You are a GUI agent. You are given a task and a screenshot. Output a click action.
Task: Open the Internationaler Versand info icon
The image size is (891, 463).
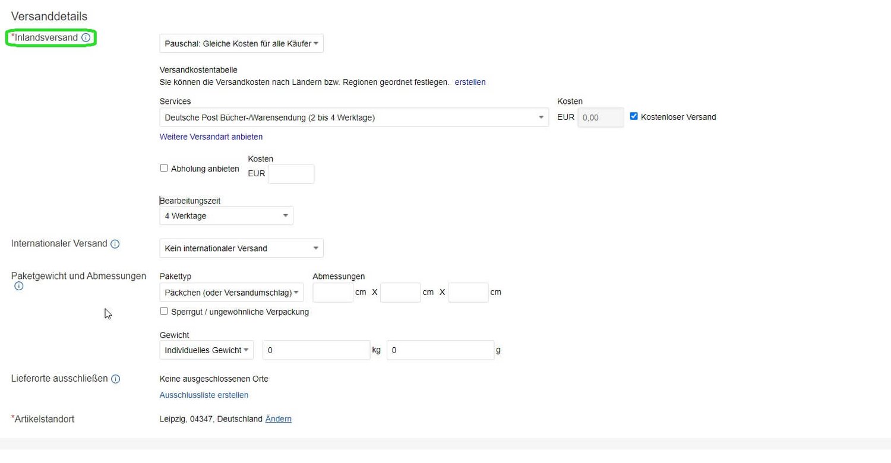(x=115, y=244)
